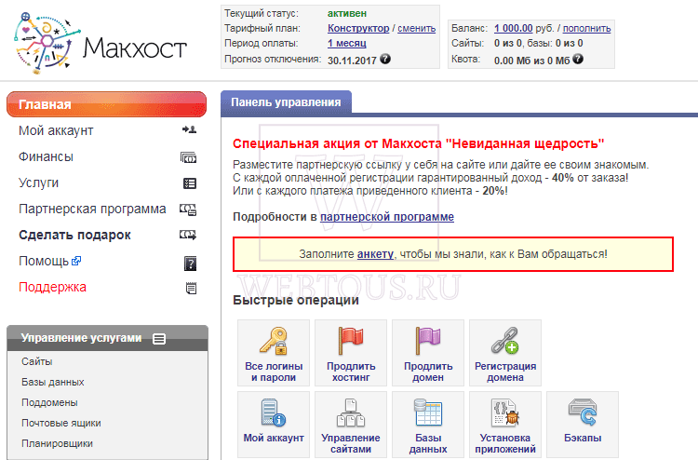Open Поддержка menu item
Image resolution: width=698 pixels, height=460 pixels.
pos(52,287)
